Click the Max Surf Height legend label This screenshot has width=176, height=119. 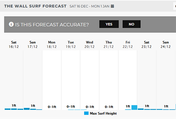click(103, 113)
